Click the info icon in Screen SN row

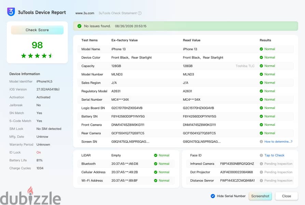point(261,141)
